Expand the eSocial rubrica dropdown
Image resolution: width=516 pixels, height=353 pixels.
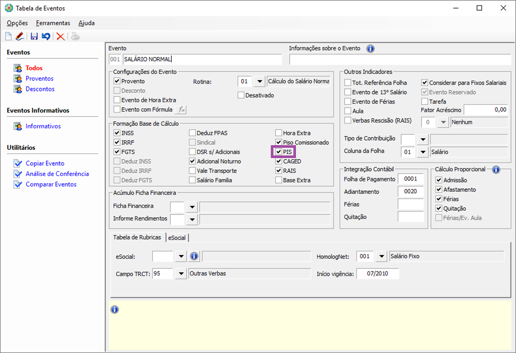[x=181, y=256]
